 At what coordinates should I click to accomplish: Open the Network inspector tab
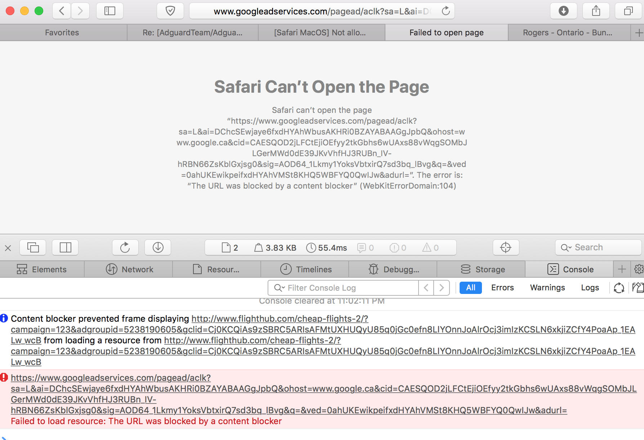click(129, 269)
